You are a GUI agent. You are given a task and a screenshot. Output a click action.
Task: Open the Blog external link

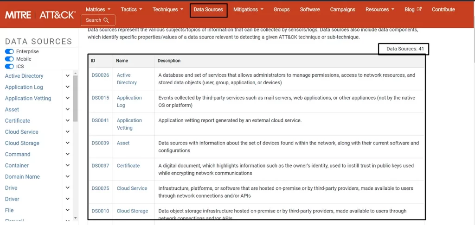tap(413, 9)
